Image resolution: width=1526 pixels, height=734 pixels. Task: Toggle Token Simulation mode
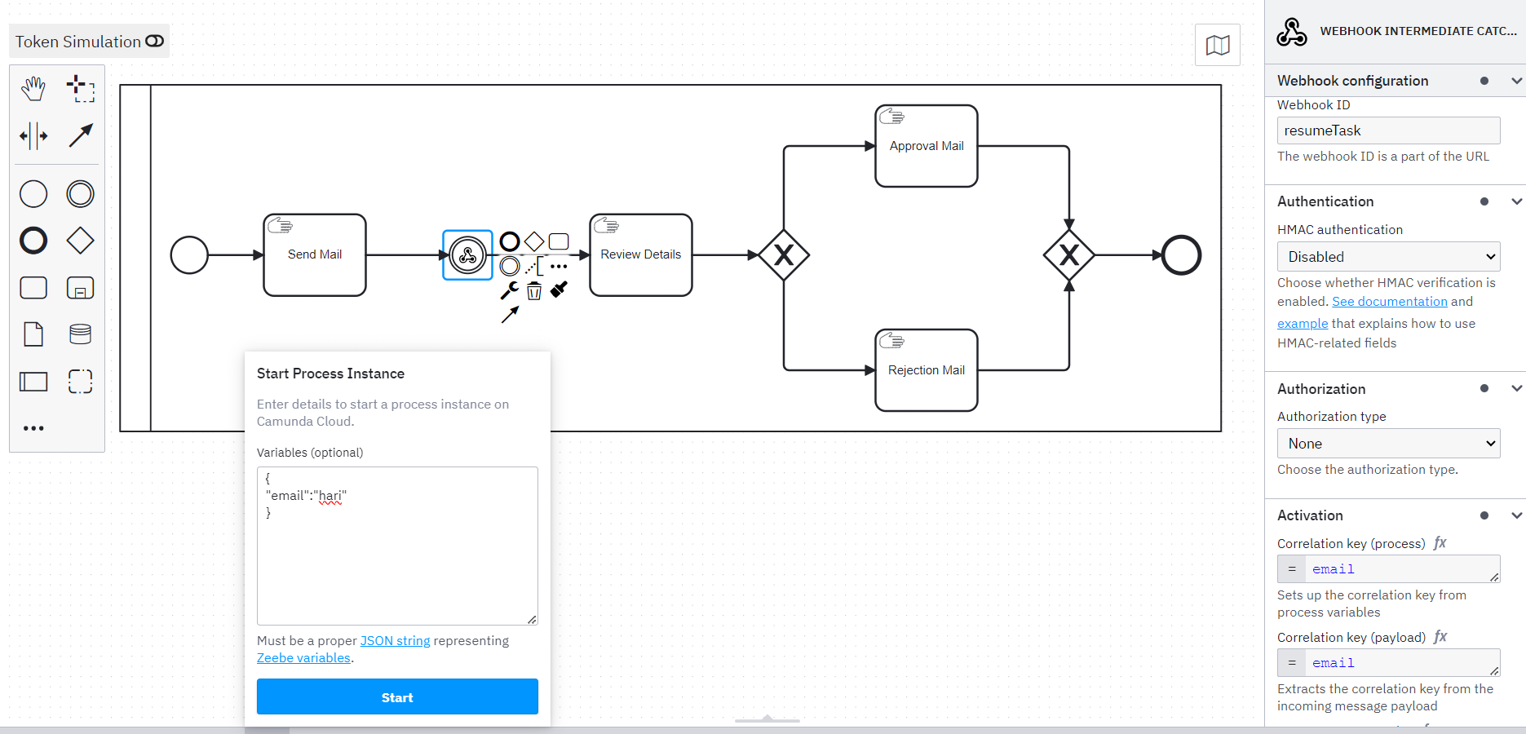[154, 40]
